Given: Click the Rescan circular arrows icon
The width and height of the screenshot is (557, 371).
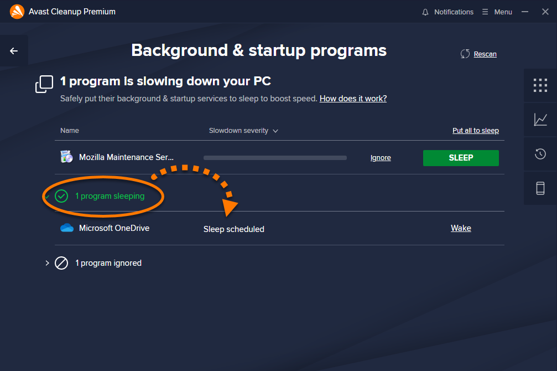Looking at the screenshot, I should [x=465, y=54].
